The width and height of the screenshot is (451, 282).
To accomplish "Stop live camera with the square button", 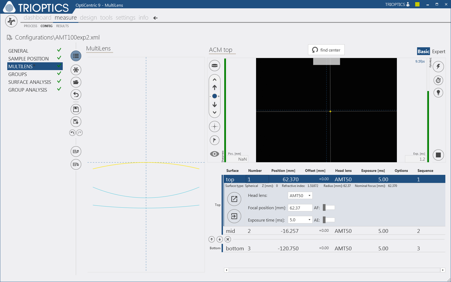I will coord(438,155).
